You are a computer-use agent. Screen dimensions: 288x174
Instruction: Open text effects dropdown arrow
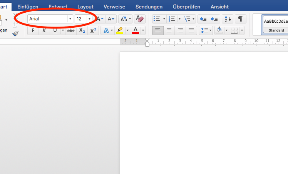click(112, 30)
